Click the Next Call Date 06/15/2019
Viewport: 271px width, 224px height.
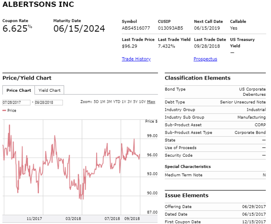point(207,28)
